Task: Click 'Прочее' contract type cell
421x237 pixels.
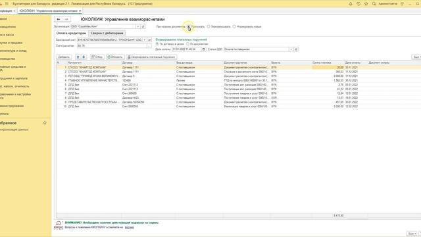Action: coord(199,80)
